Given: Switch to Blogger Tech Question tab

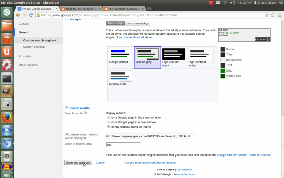Looking at the screenshot, I should point(81,9).
